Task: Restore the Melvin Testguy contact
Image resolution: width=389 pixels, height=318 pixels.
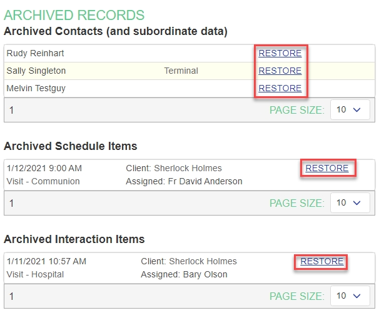Action: point(280,88)
